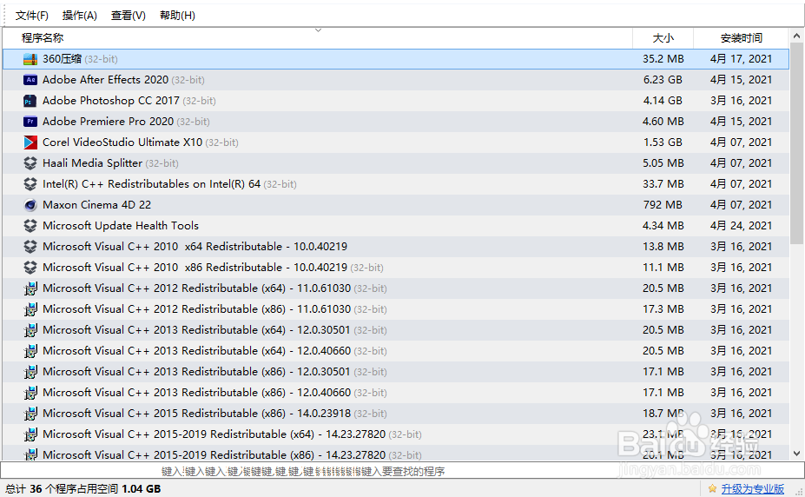Click the scrollbar up arrow

(x=796, y=36)
